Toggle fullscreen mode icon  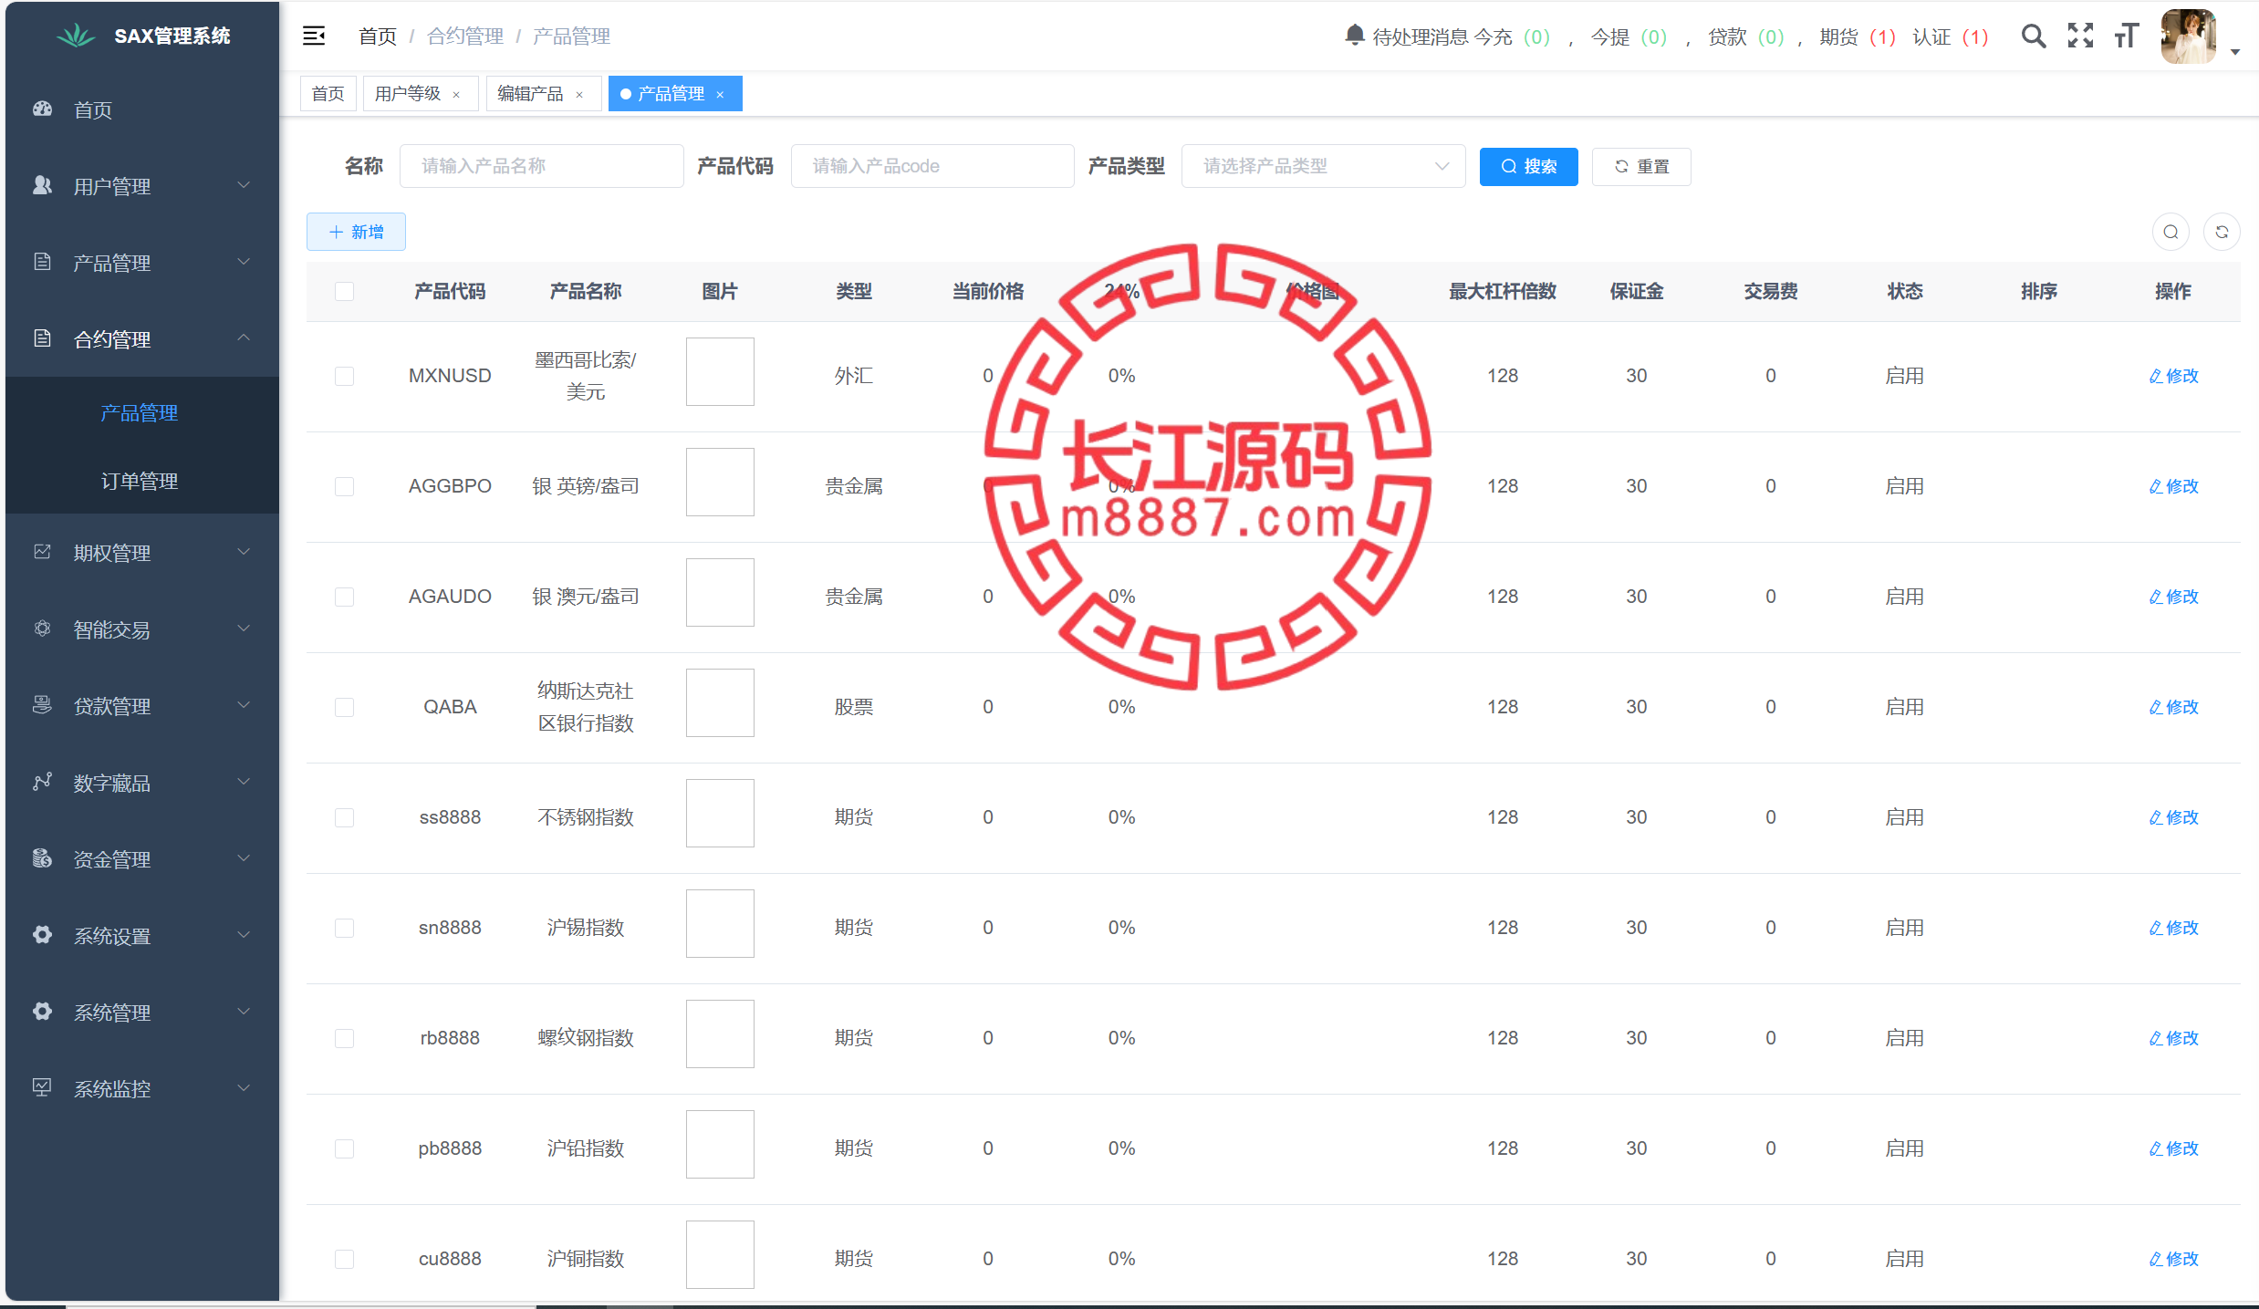click(2080, 36)
